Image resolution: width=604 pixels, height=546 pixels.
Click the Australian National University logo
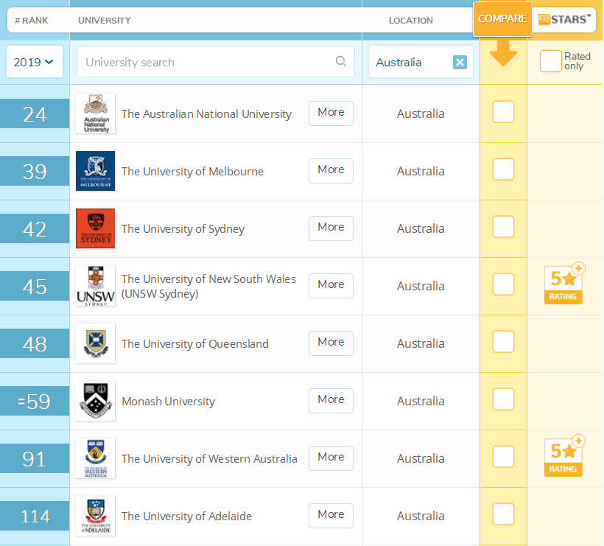coord(95,113)
